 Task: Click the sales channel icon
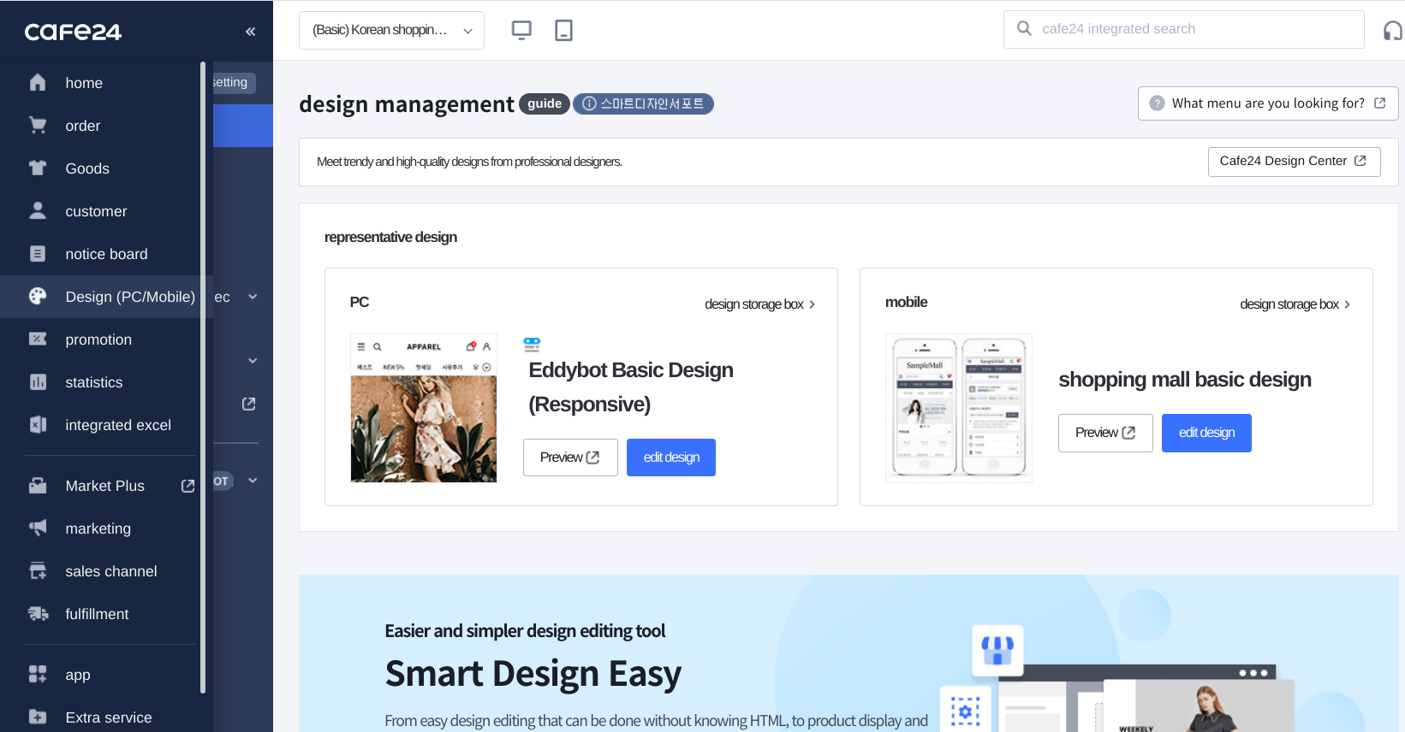point(38,570)
